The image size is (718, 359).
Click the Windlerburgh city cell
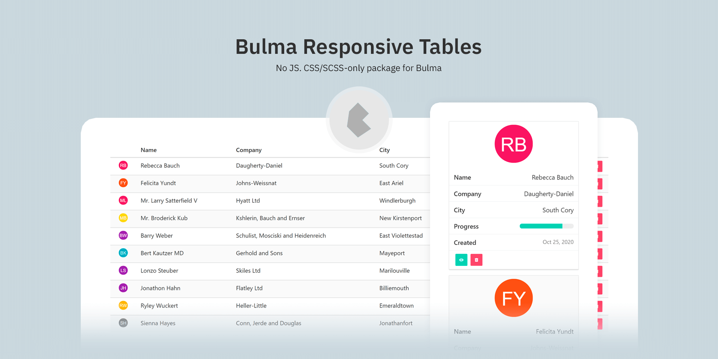(x=397, y=201)
